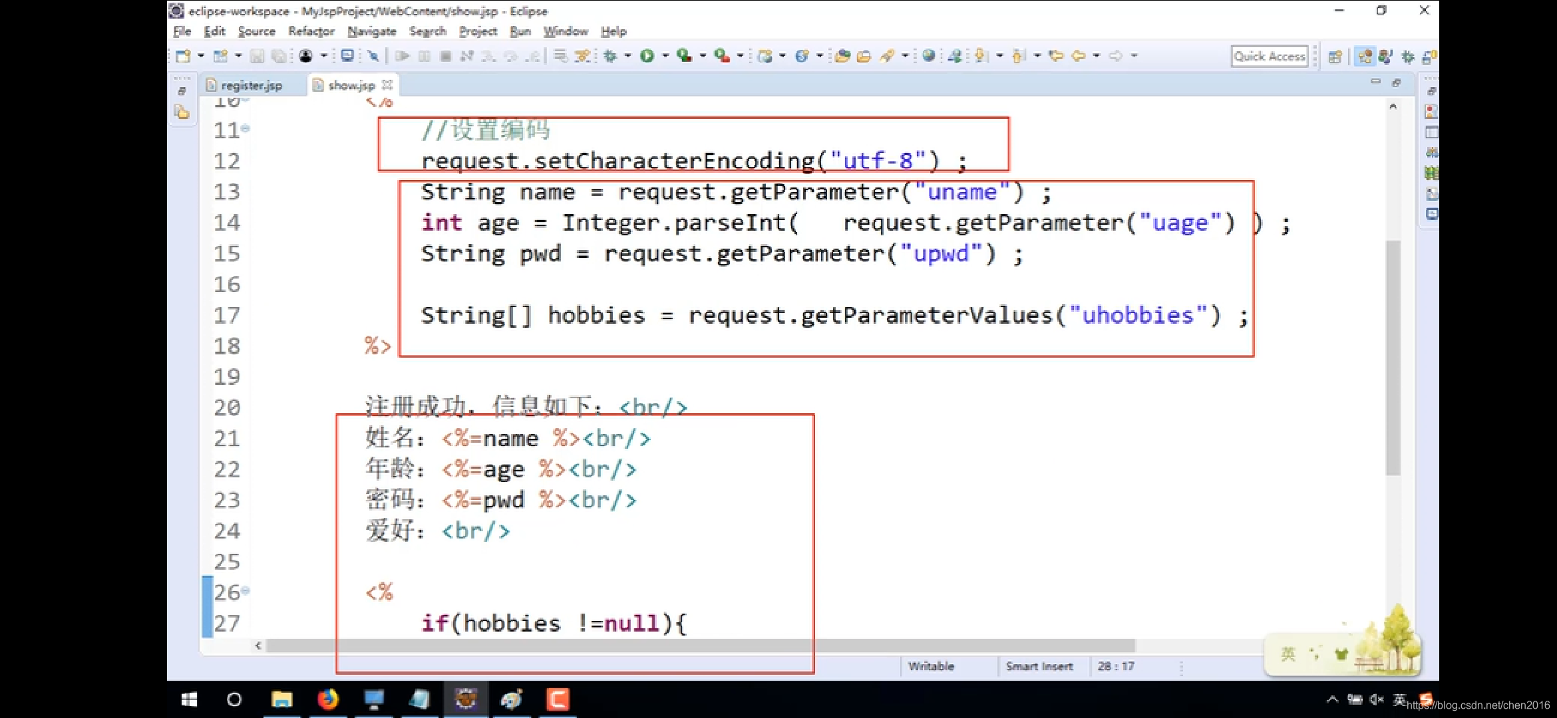This screenshot has height=718, width=1557.
Task: Click the Skip All Breakpoints icon
Action: [x=373, y=57]
